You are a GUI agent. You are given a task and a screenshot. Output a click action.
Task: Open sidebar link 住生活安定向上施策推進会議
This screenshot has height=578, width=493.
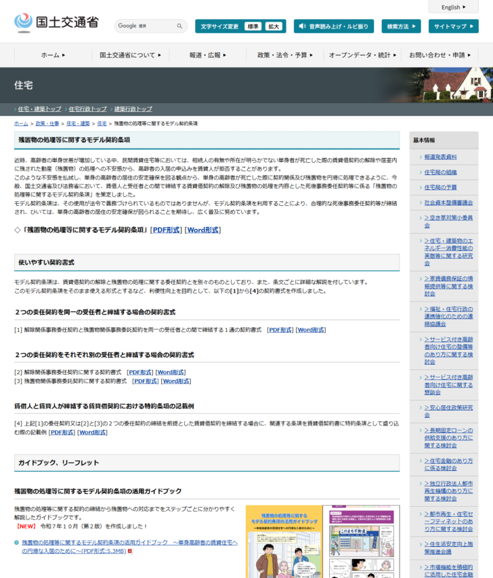click(x=448, y=548)
